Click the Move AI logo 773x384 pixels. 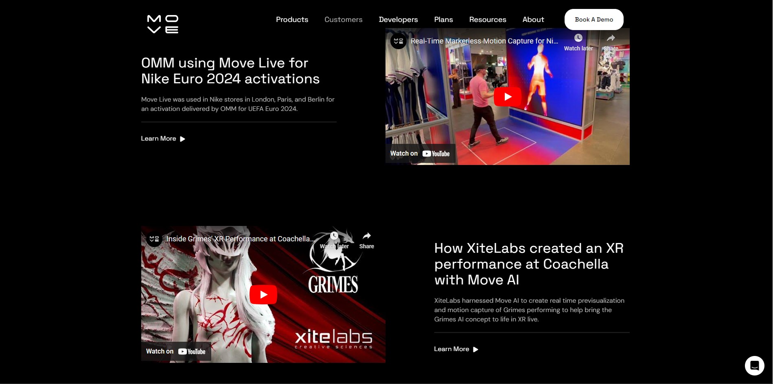163,24
